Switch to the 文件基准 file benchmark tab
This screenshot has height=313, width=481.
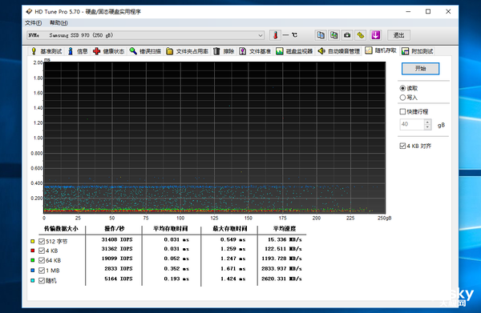click(x=255, y=51)
